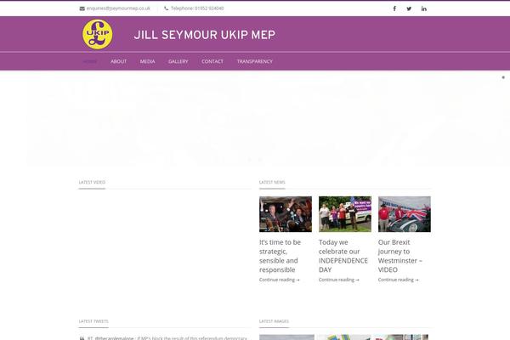Click the small dot icon below the menu bar
This screenshot has height=340, width=510.
pyautogui.click(x=503, y=77)
